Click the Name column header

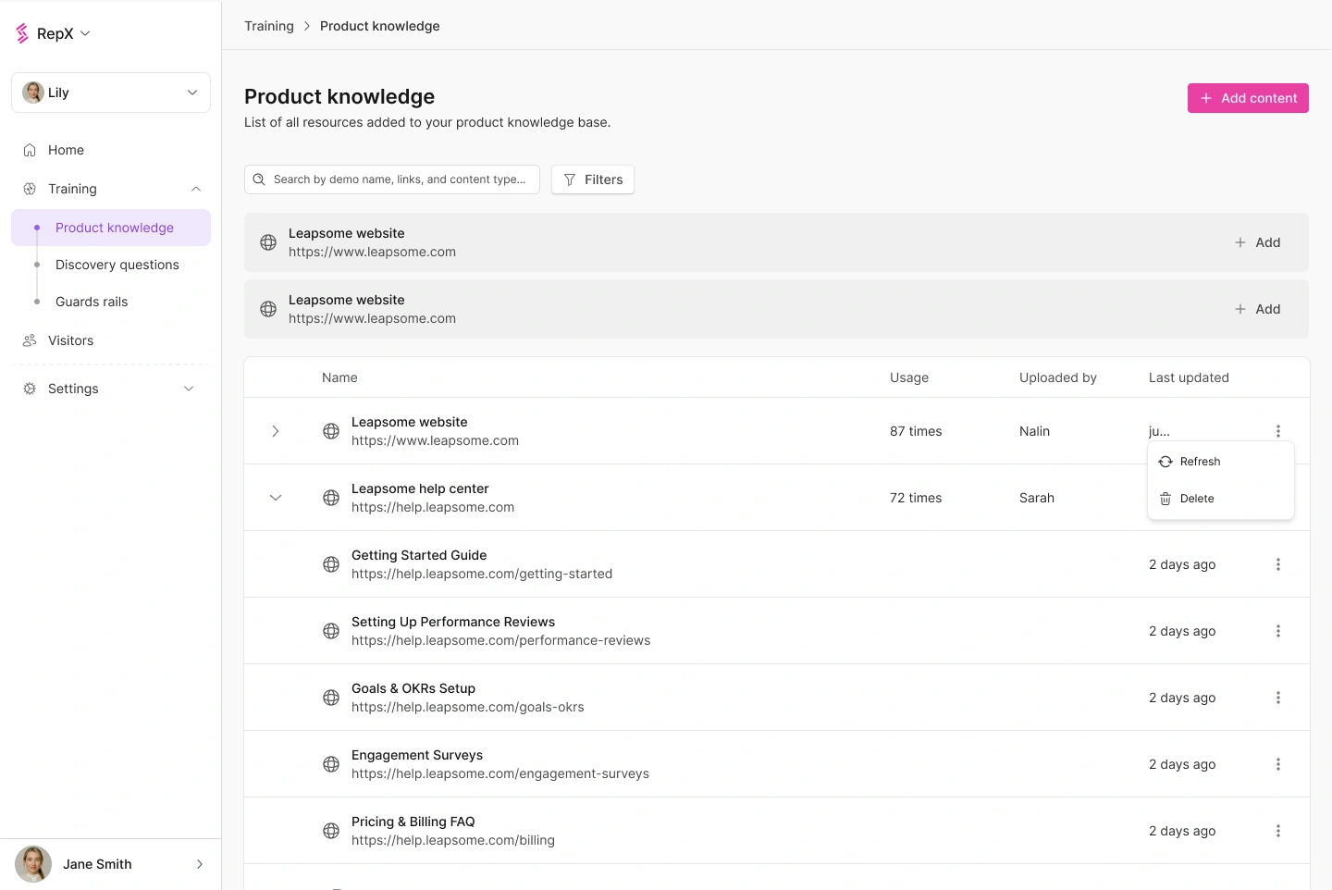click(x=339, y=377)
